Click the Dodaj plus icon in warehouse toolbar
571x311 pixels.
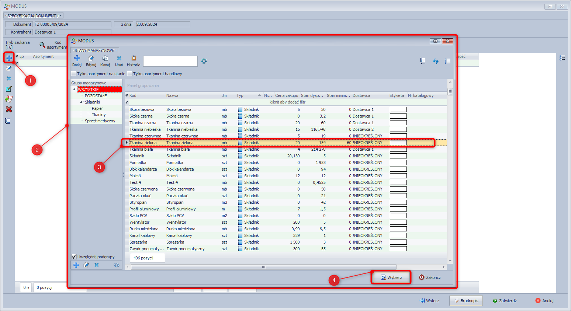[x=77, y=59]
